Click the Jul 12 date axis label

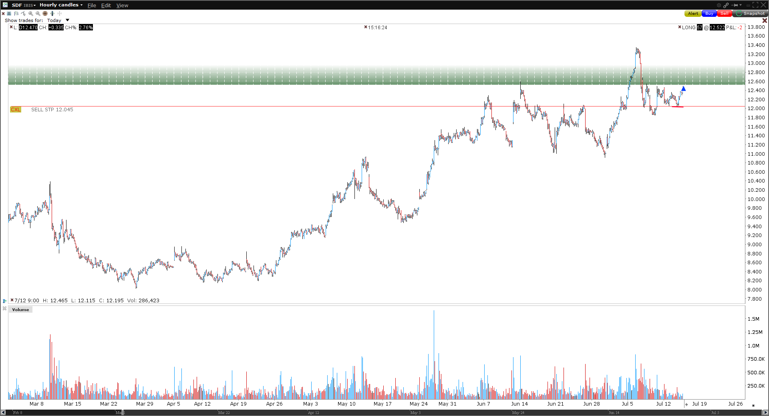[x=663, y=404]
